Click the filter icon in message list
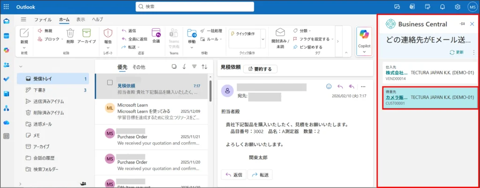 tap(194, 67)
